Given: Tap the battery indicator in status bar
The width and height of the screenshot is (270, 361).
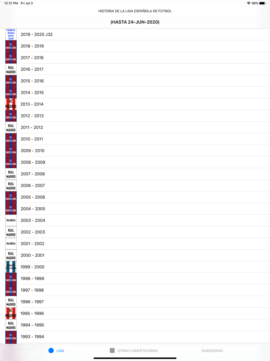Looking at the screenshot, I should (262, 3).
